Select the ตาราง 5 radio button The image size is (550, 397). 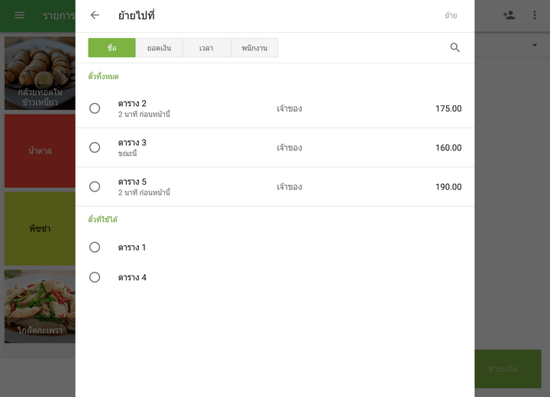tap(95, 186)
